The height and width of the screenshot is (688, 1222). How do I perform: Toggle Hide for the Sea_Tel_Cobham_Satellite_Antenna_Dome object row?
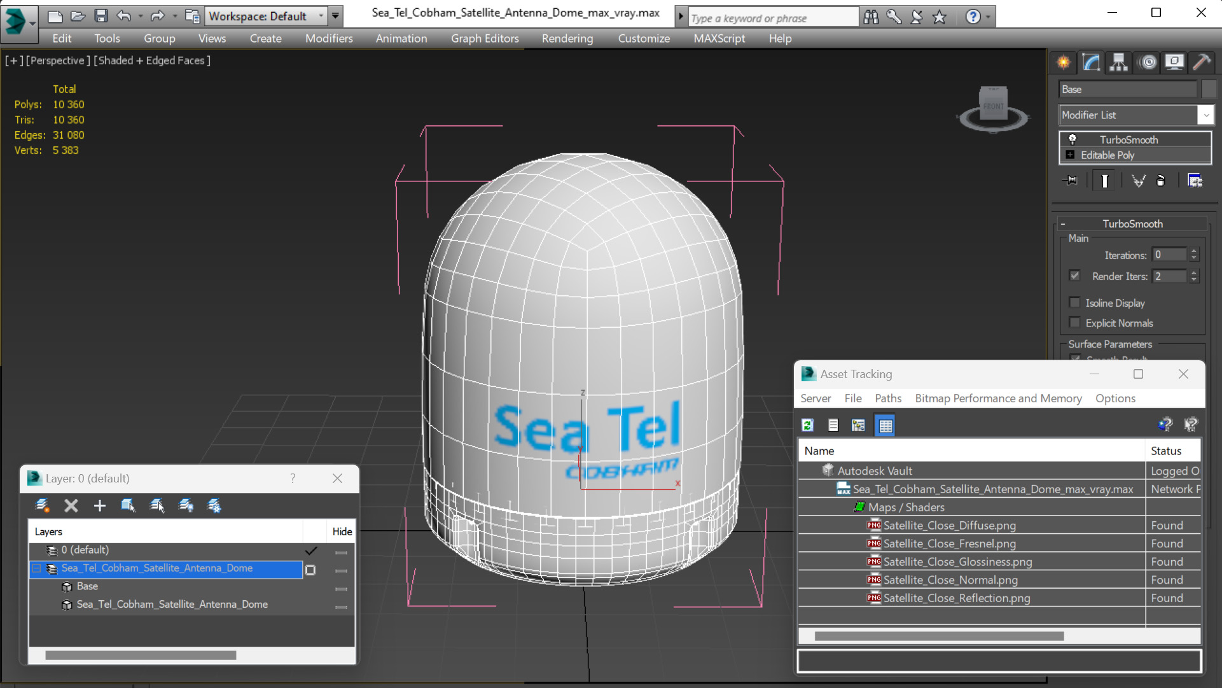click(x=342, y=607)
